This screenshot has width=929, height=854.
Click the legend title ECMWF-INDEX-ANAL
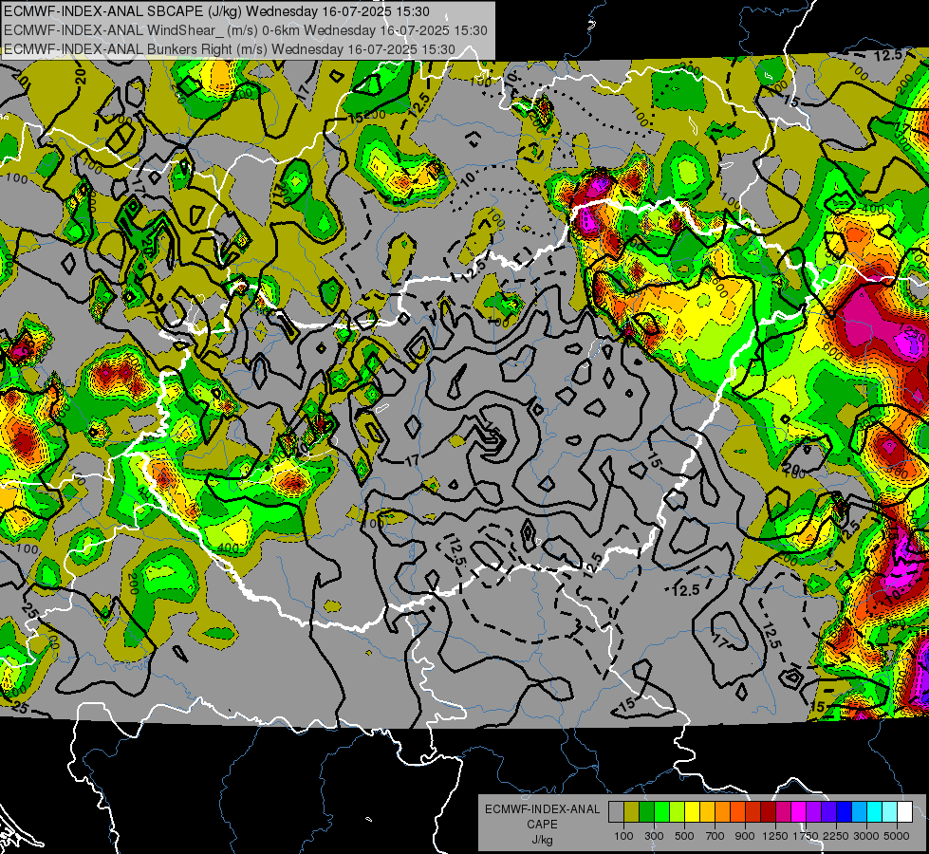click(543, 809)
